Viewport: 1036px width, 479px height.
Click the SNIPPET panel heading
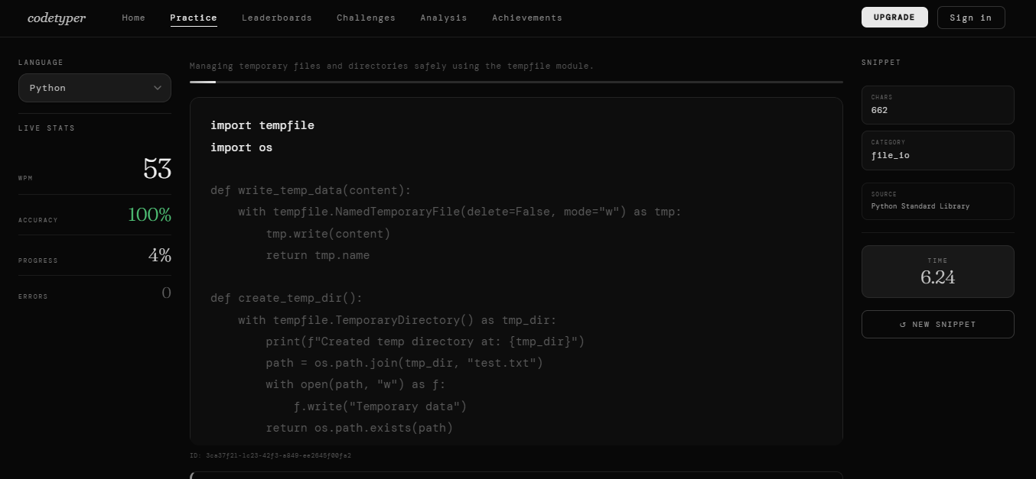[x=881, y=63]
